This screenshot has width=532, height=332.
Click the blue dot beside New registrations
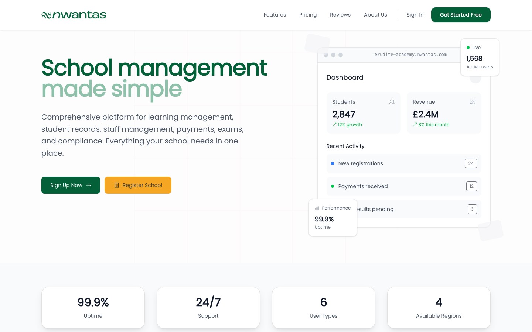tap(332, 163)
